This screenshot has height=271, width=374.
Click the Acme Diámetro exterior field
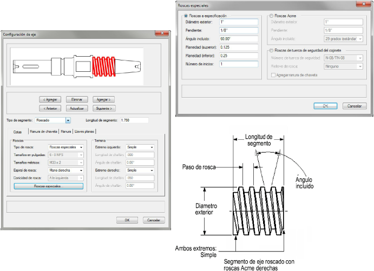coord(344,22)
